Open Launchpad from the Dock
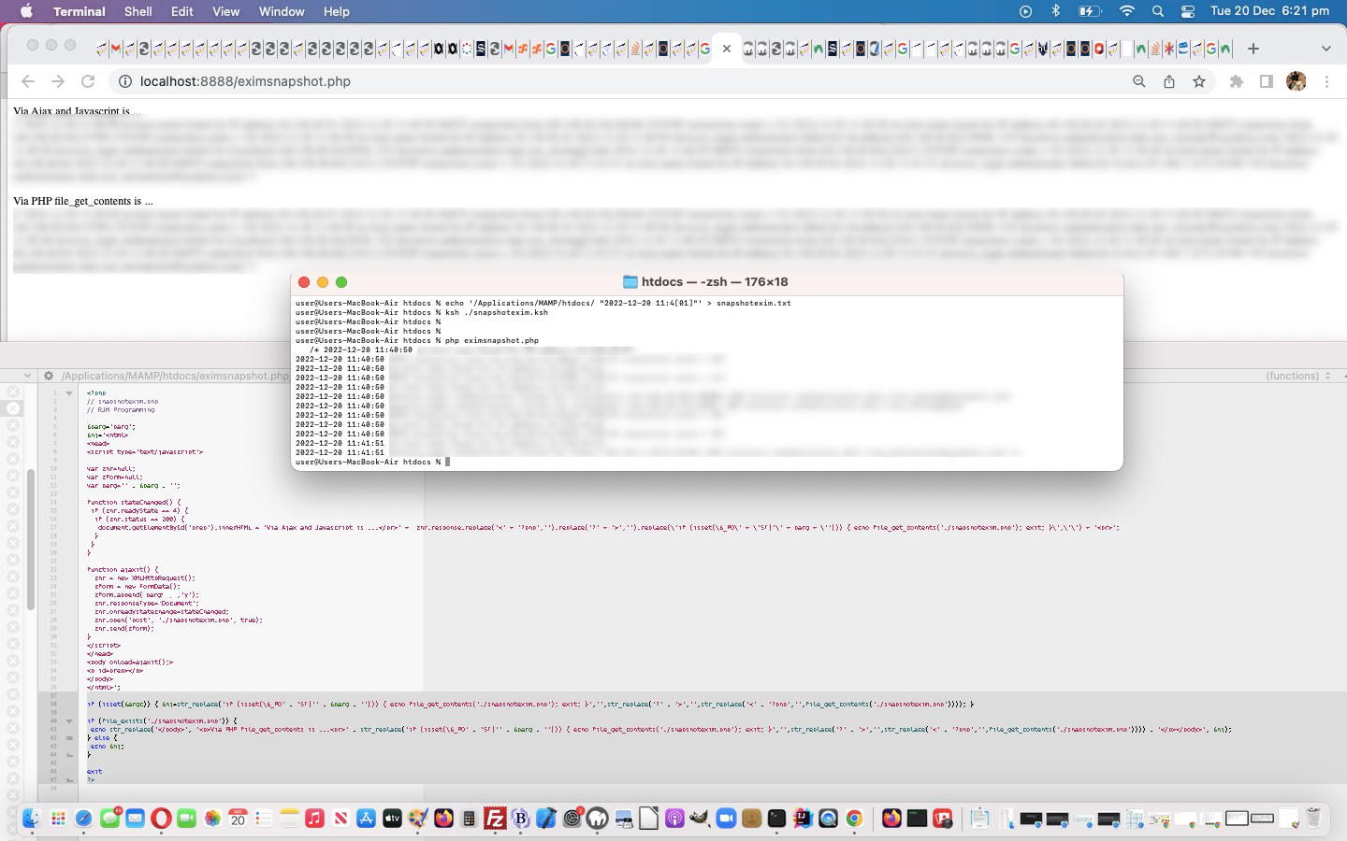Screen dimensions: 1347x841 click(x=58, y=819)
